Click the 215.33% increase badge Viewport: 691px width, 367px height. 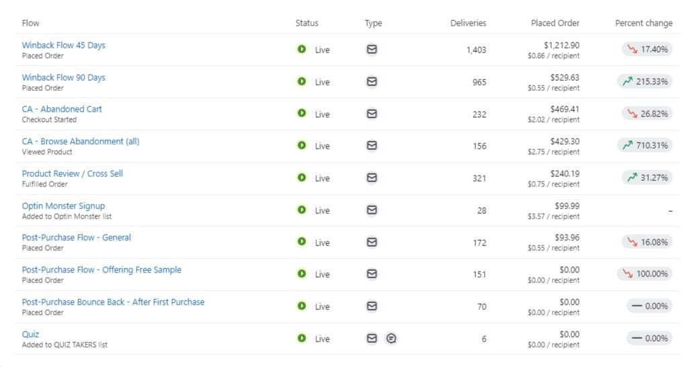click(645, 81)
